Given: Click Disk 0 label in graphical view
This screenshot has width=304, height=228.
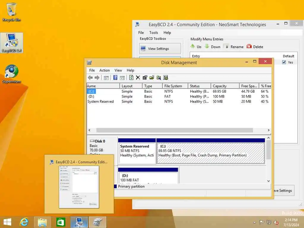Looking at the screenshot, I should [100, 141].
